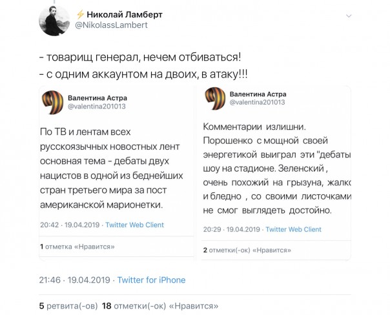Open the 20:42 timestamp of the left tweet

49,225
